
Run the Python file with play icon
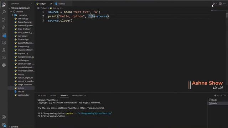click(214, 4)
